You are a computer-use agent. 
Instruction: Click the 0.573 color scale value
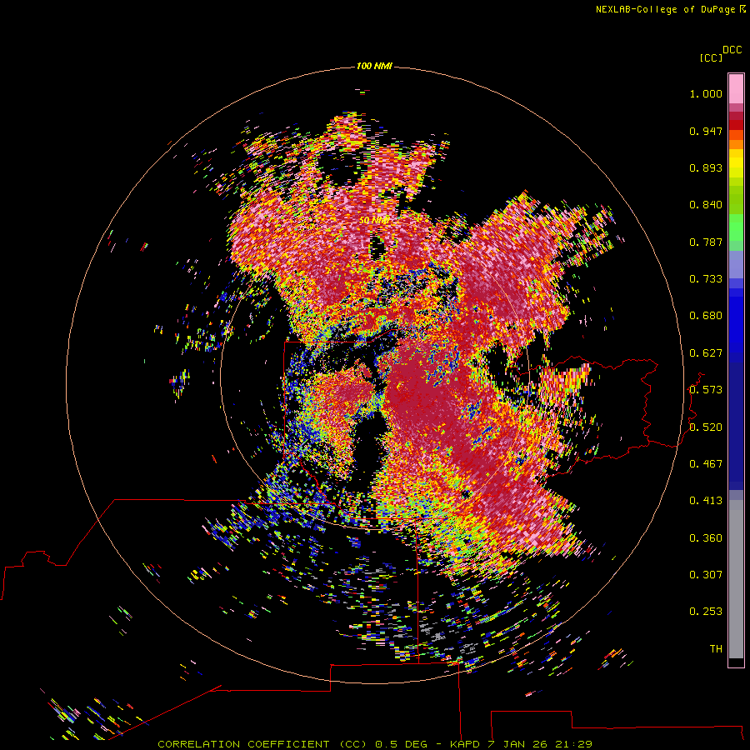click(706, 390)
